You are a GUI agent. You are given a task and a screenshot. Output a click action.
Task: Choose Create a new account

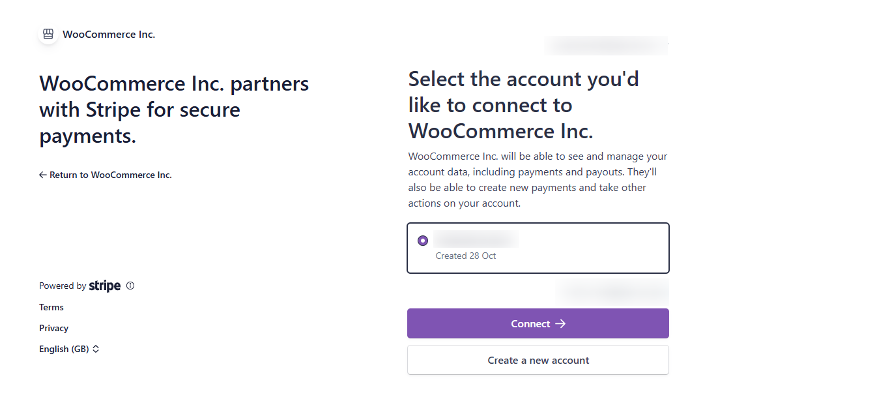pos(538,359)
